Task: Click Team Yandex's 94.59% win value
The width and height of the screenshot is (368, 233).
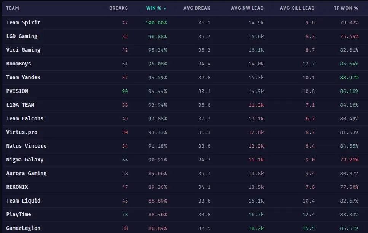Action: (x=158, y=78)
